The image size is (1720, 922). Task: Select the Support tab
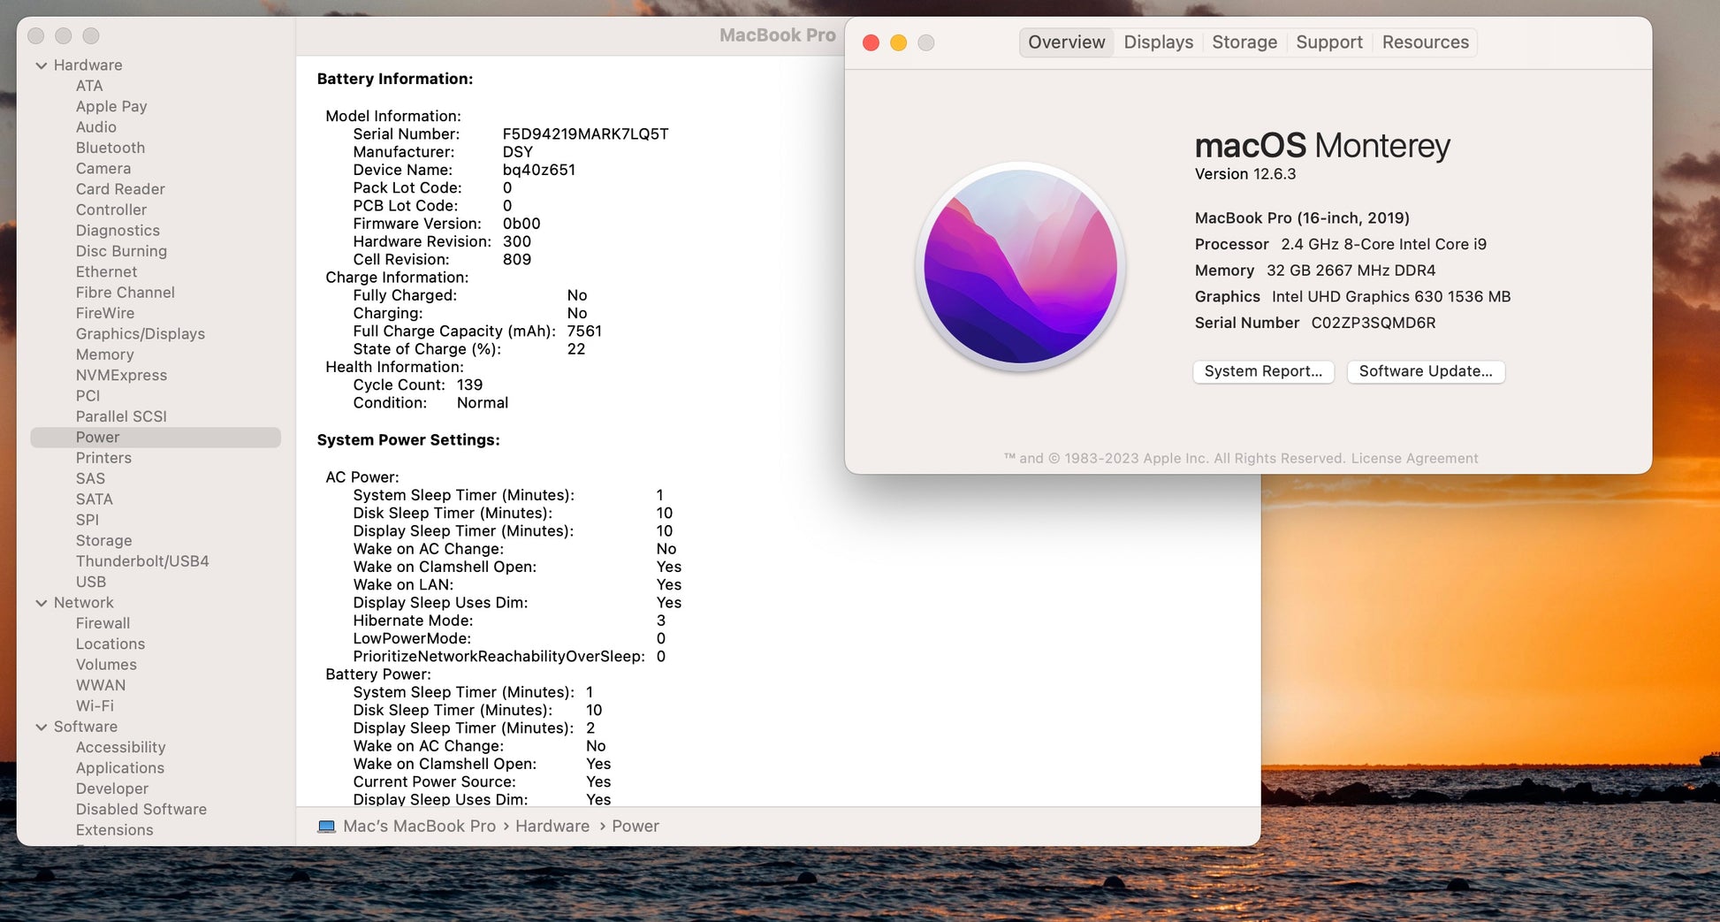tap(1328, 42)
